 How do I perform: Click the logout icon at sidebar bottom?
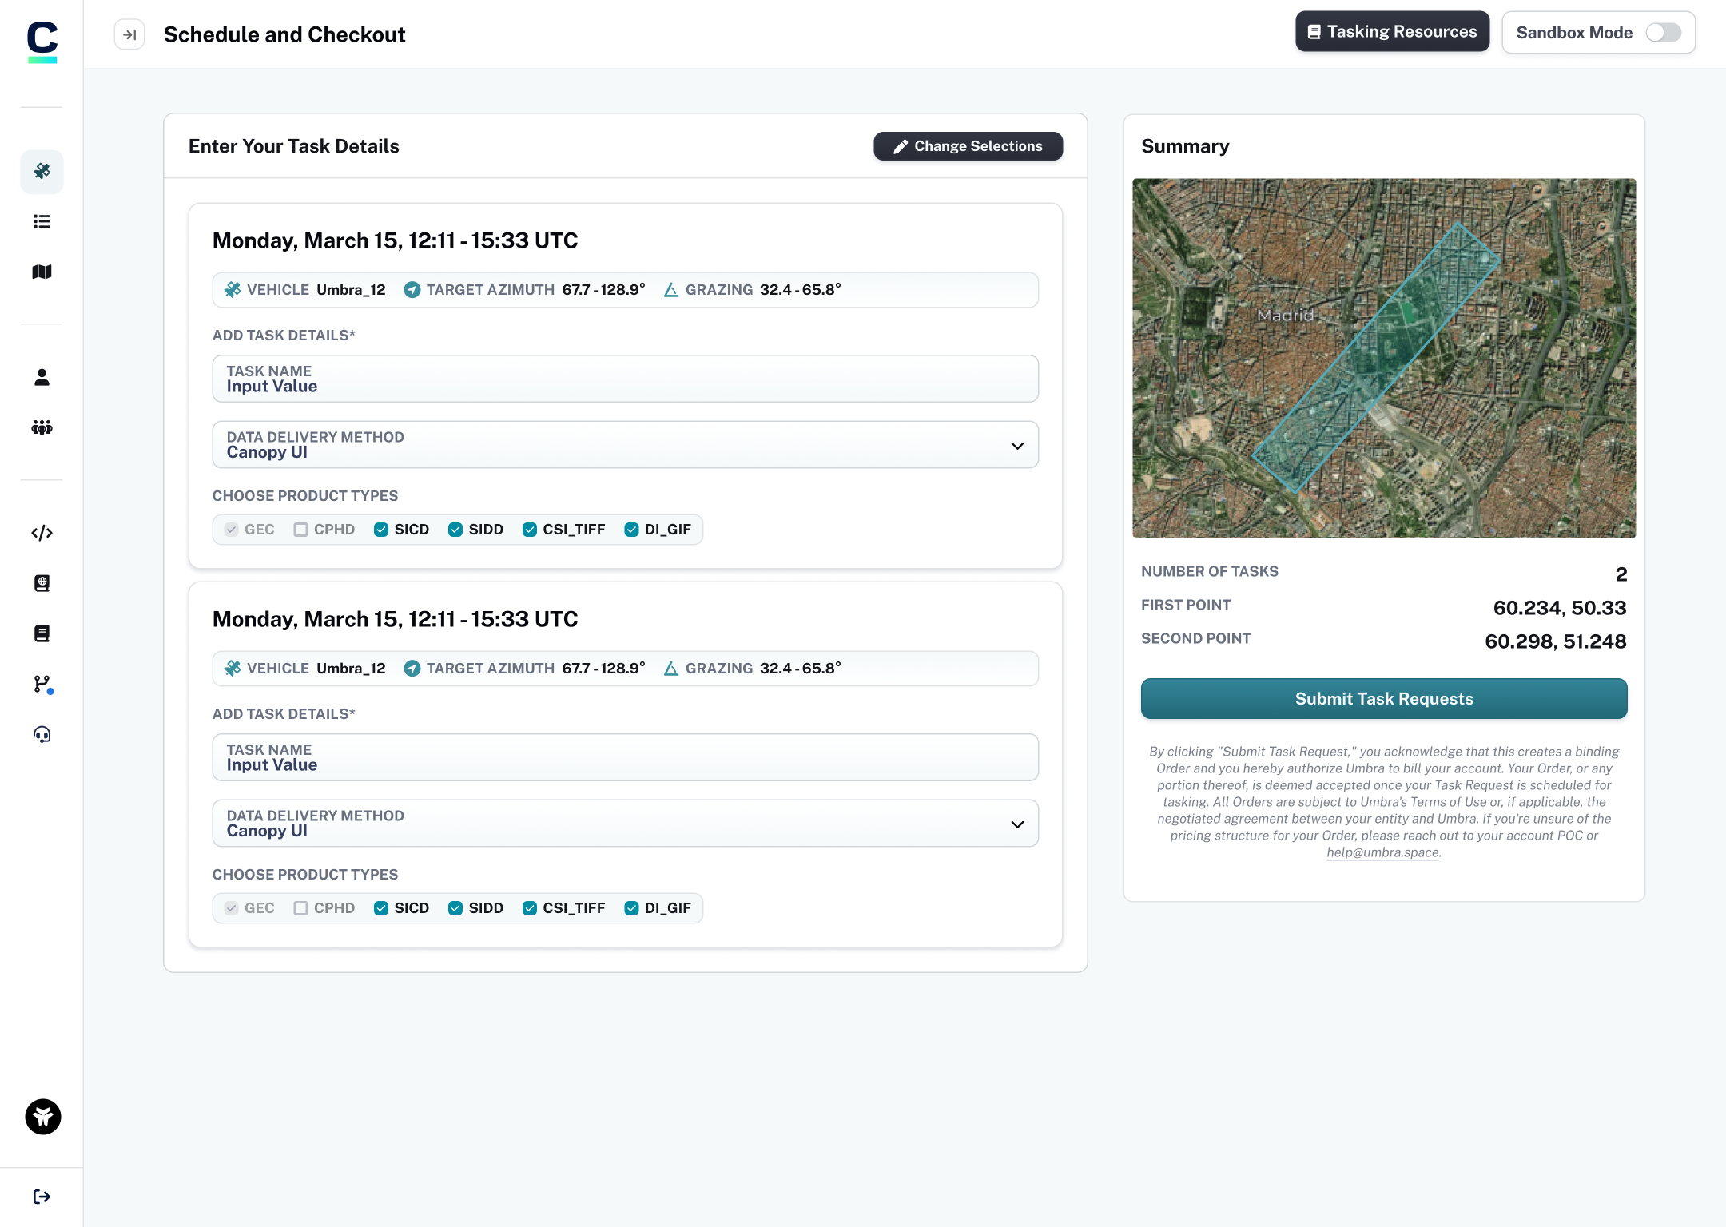point(42,1196)
